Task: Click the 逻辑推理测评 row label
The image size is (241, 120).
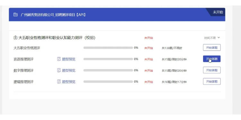Action: 23,82
